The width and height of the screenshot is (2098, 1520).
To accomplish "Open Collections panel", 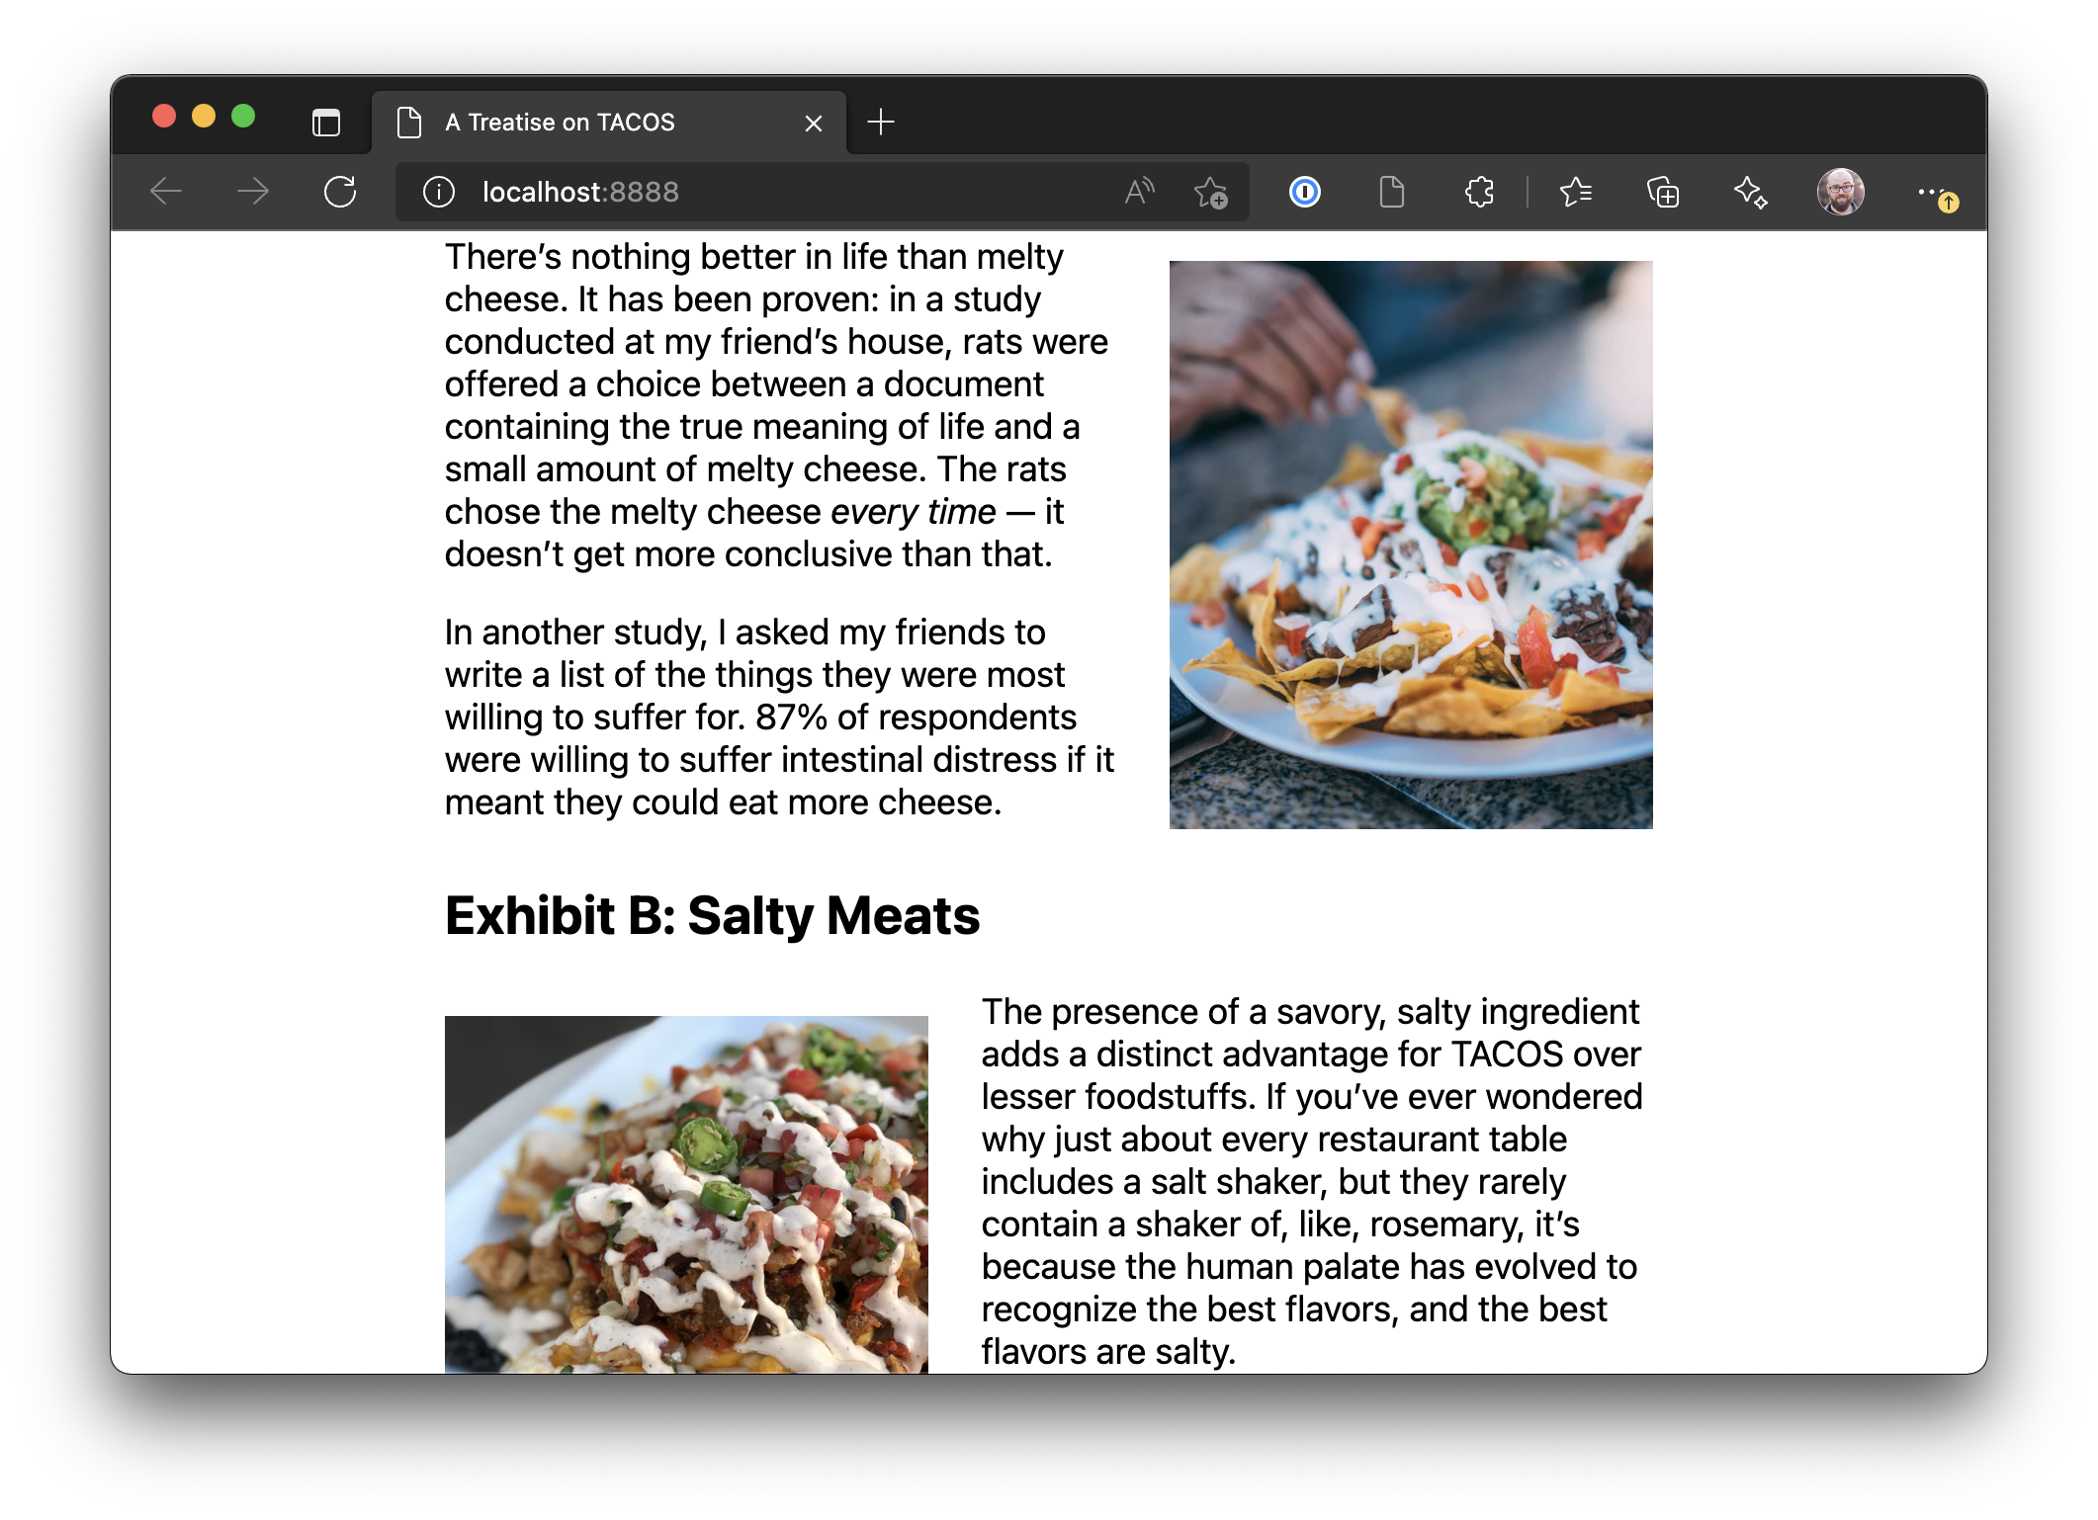I will (1662, 191).
